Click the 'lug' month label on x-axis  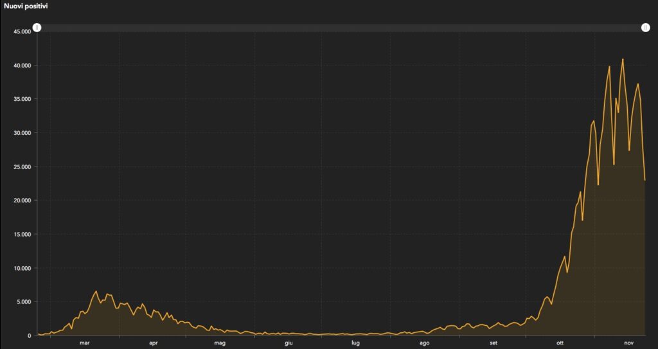pyautogui.click(x=355, y=343)
